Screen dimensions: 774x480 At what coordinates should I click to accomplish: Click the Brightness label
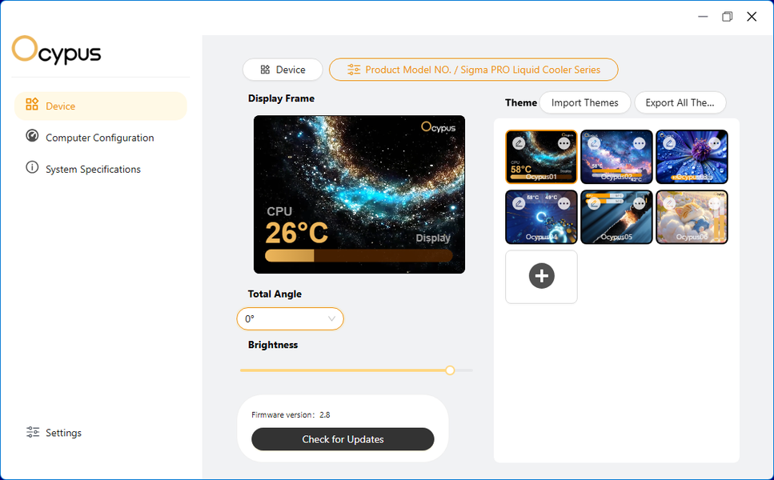click(x=273, y=345)
